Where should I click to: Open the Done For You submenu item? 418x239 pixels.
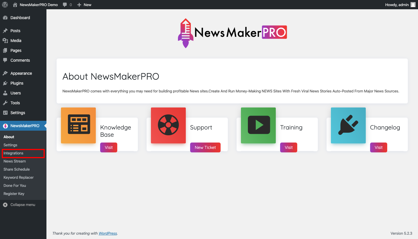(23, 185)
